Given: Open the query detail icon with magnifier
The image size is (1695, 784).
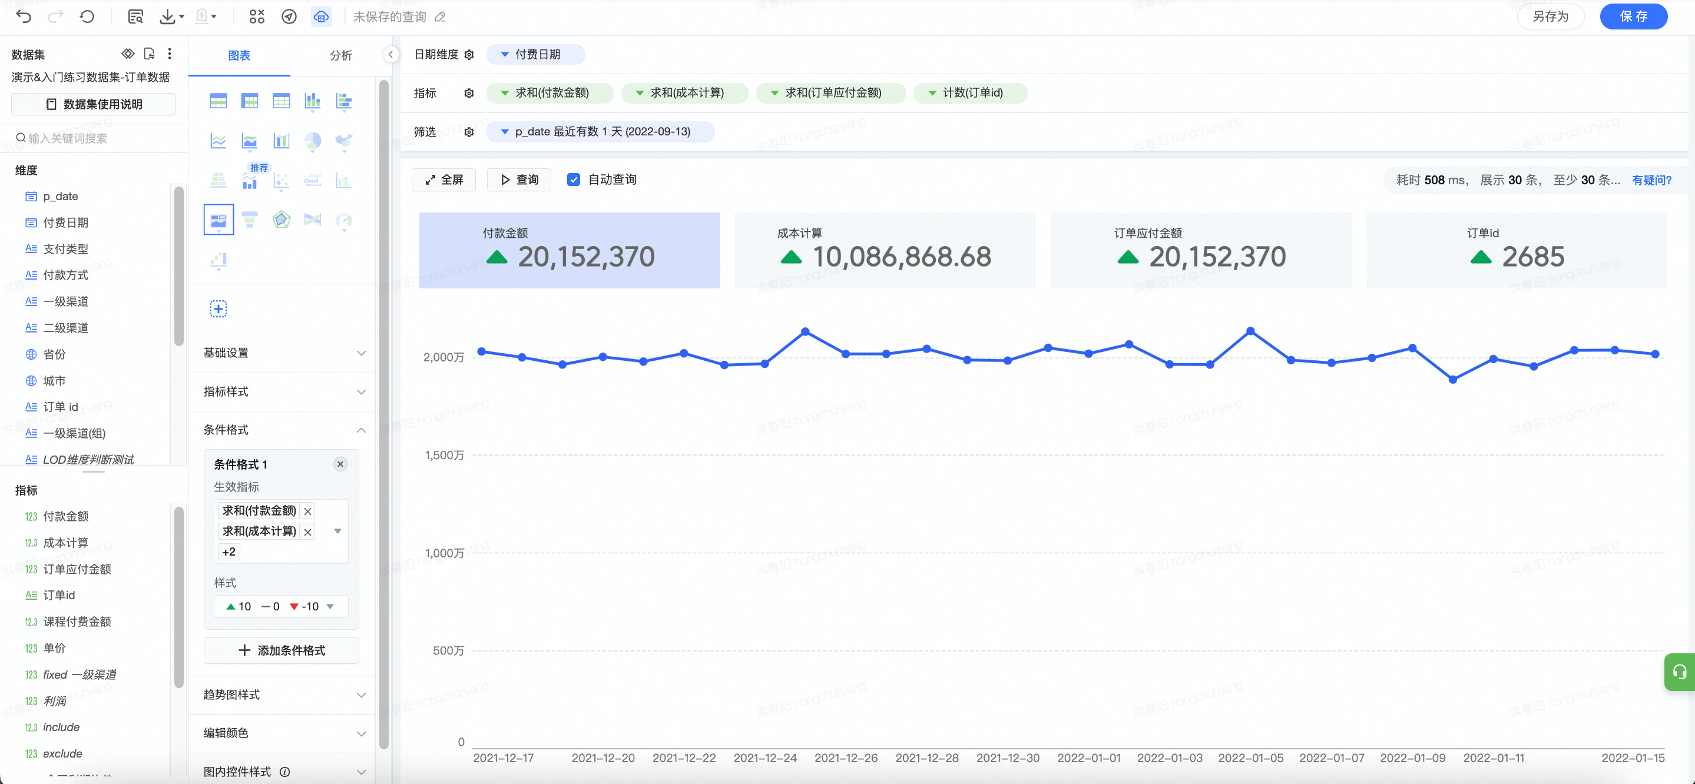Looking at the screenshot, I should click(x=135, y=16).
